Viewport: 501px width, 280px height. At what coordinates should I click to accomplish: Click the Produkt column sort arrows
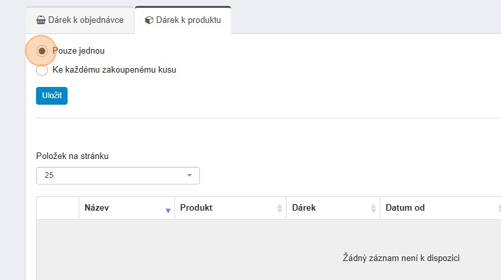pos(279,209)
